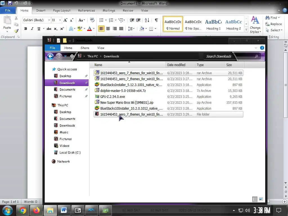Viewport: 288px width, 216px height.
Task: Click Find in Word Editing group
Action: click(273, 18)
